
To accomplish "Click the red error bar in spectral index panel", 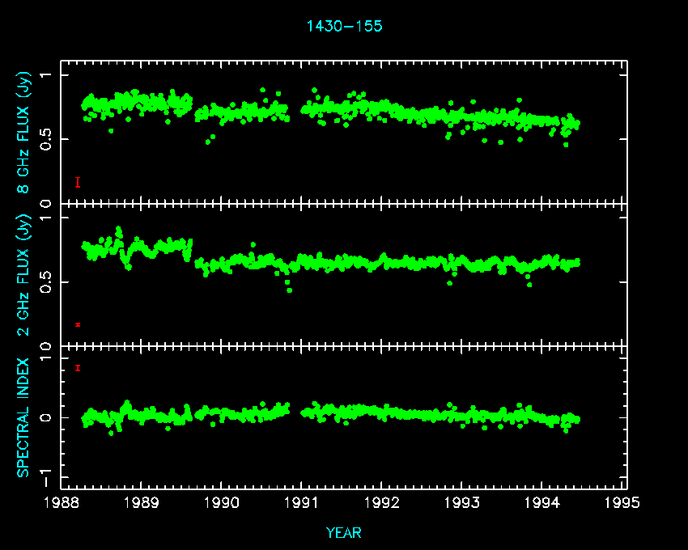I will (x=78, y=368).
